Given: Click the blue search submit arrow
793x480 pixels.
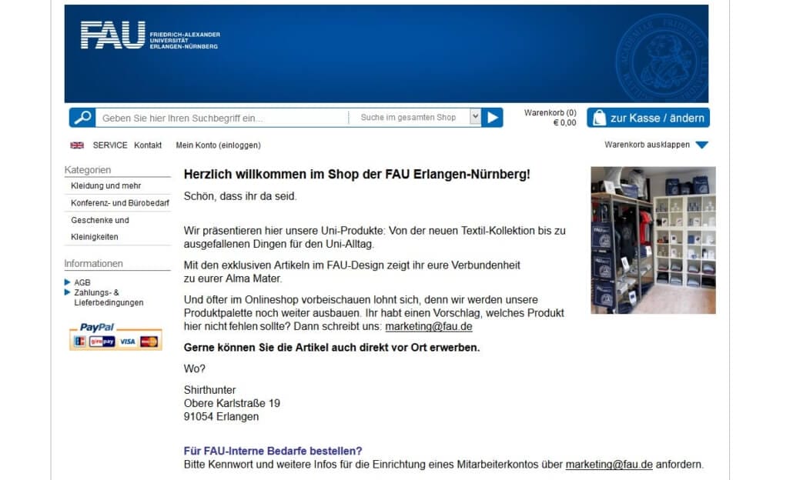Looking at the screenshot, I should [492, 118].
